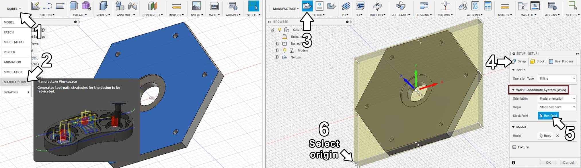Choose SHEET METAL from workspace menu

pos(14,42)
